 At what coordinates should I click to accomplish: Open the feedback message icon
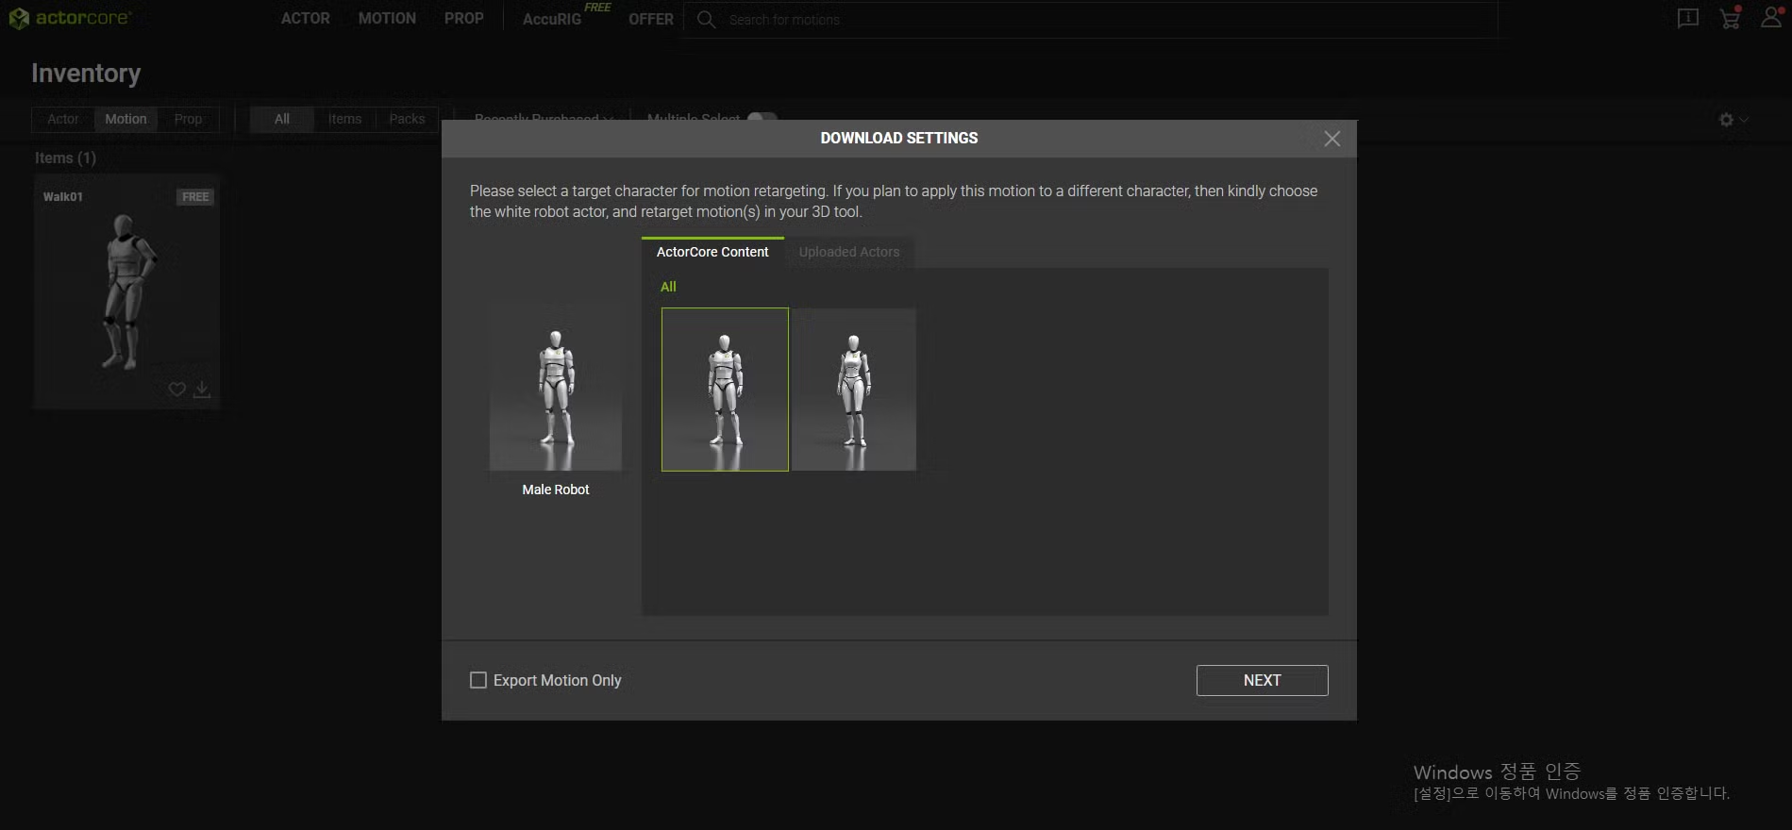(x=1688, y=18)
